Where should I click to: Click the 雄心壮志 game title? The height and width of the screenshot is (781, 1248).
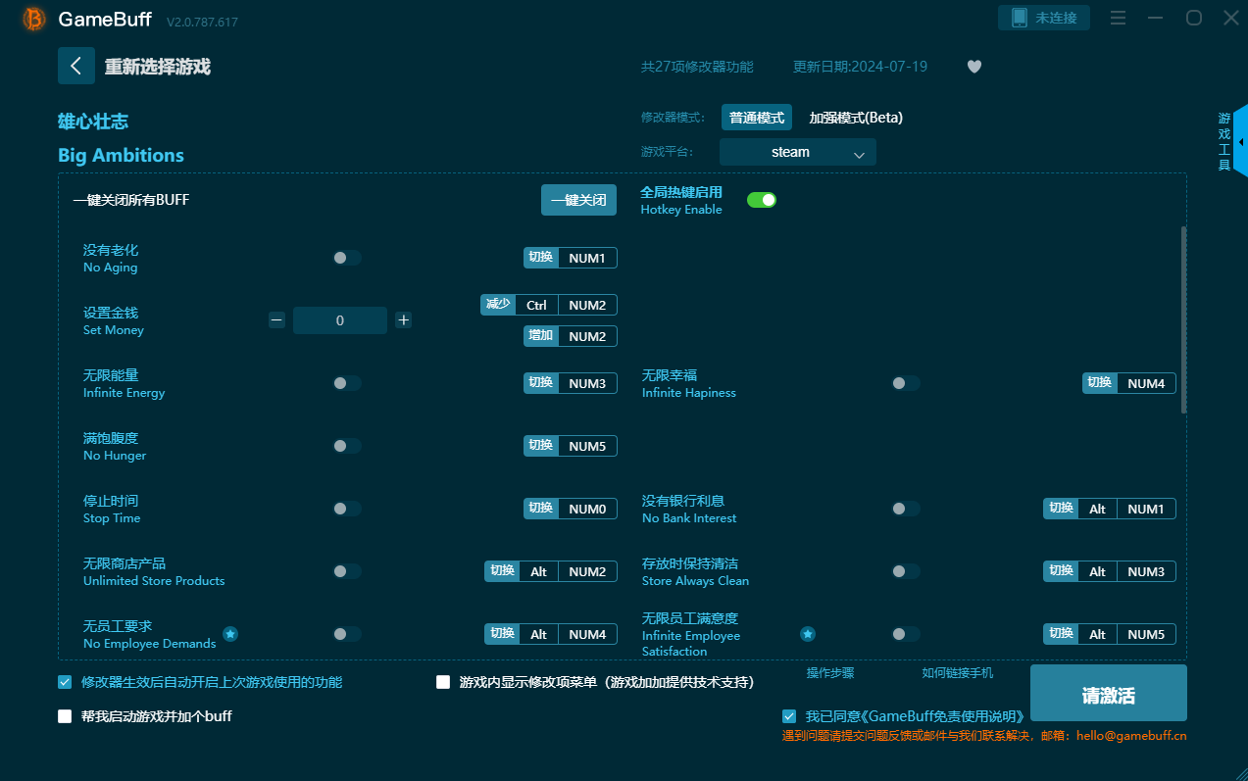click(93, 122)
